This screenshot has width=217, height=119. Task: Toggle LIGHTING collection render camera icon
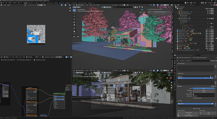pyautogui.click(x=213, y=39)
